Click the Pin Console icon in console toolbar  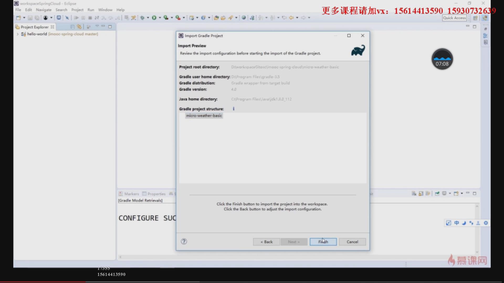[x=437, y=194]
